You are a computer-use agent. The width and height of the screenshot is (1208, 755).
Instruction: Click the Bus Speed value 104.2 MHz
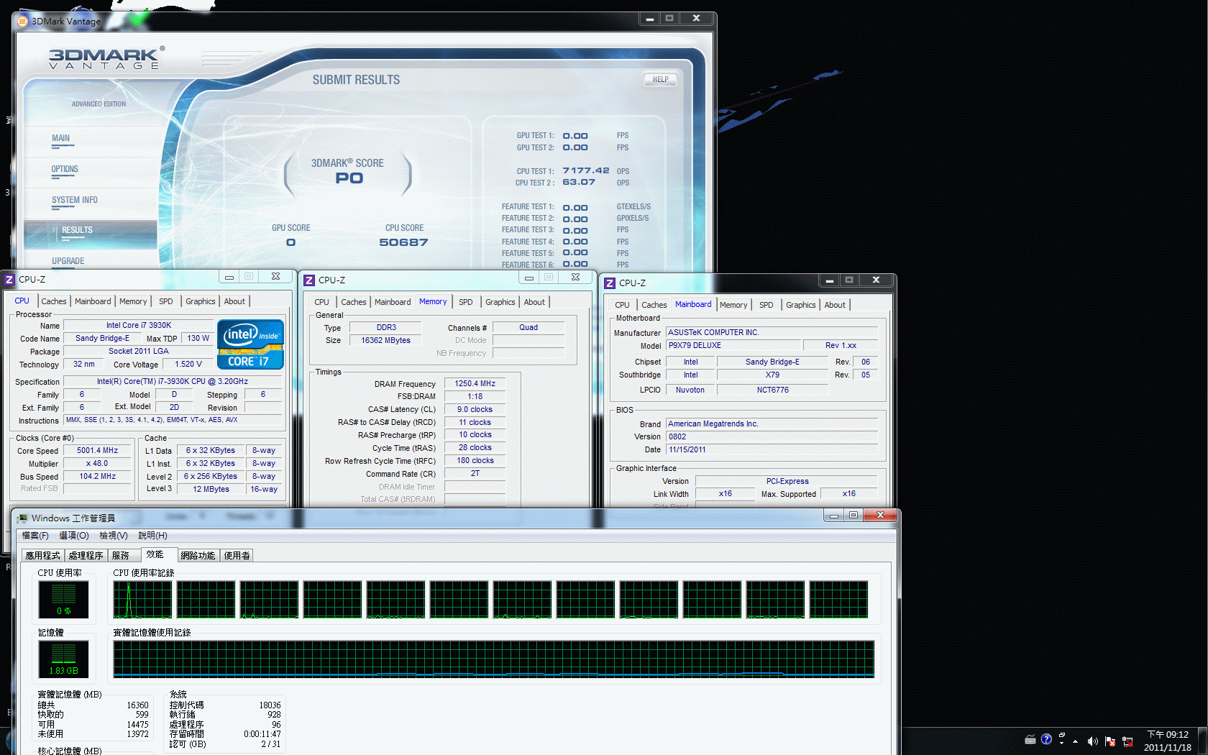pyautogui.click(x=98, y=477)
